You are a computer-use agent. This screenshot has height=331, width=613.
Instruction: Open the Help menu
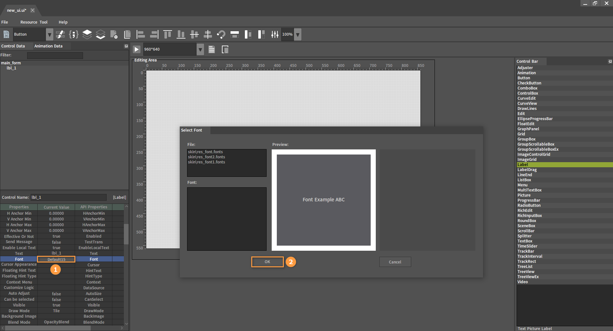coord(63,22)
